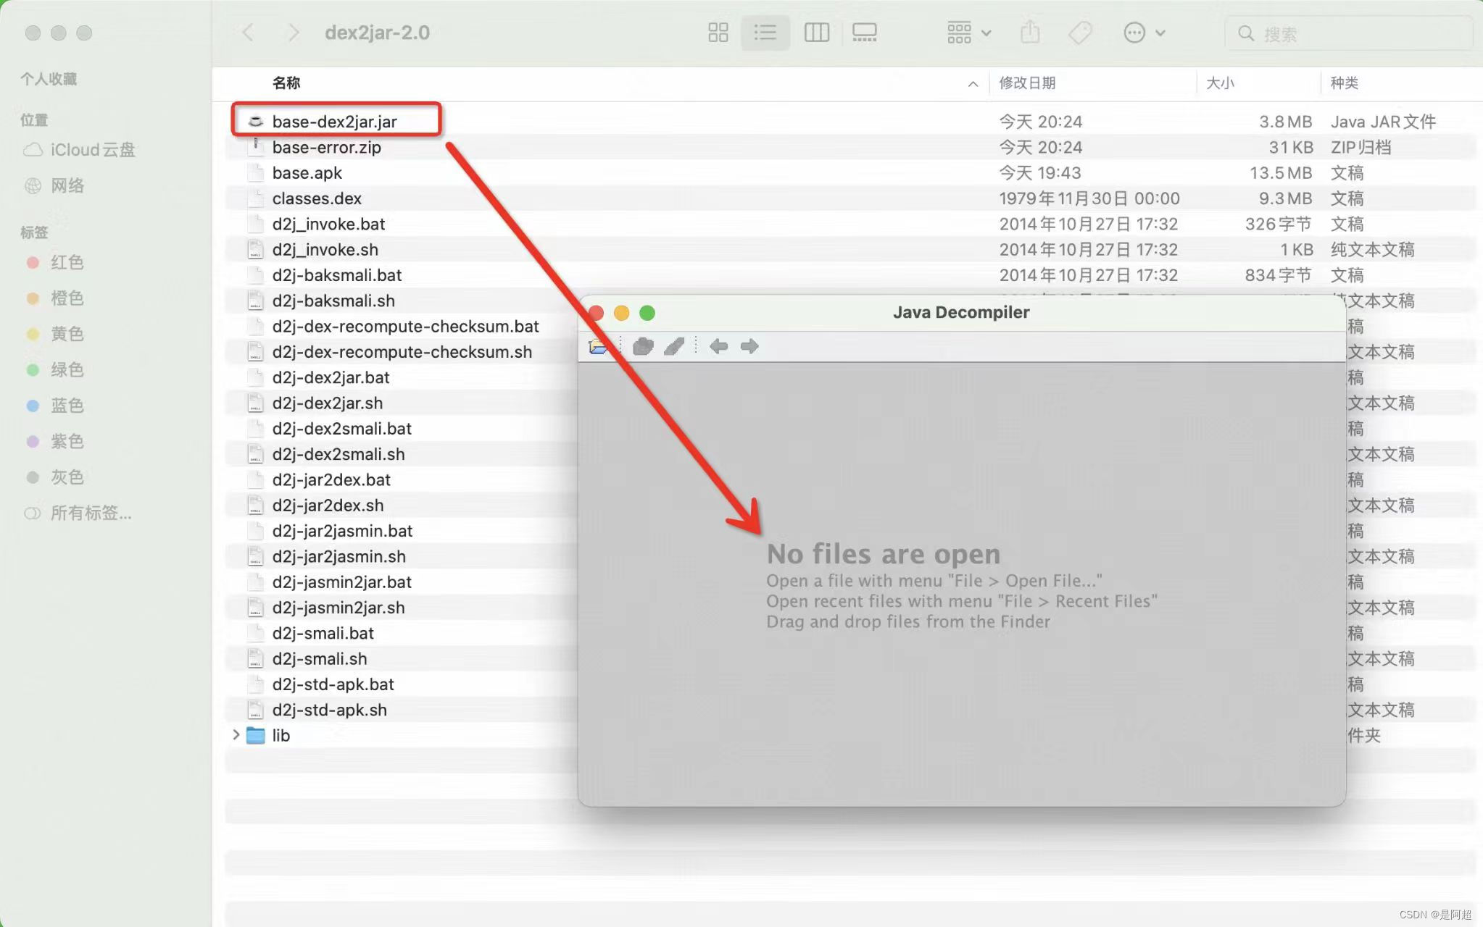Open iCloud云盘 in Finder sidebar

pos(80,150)
